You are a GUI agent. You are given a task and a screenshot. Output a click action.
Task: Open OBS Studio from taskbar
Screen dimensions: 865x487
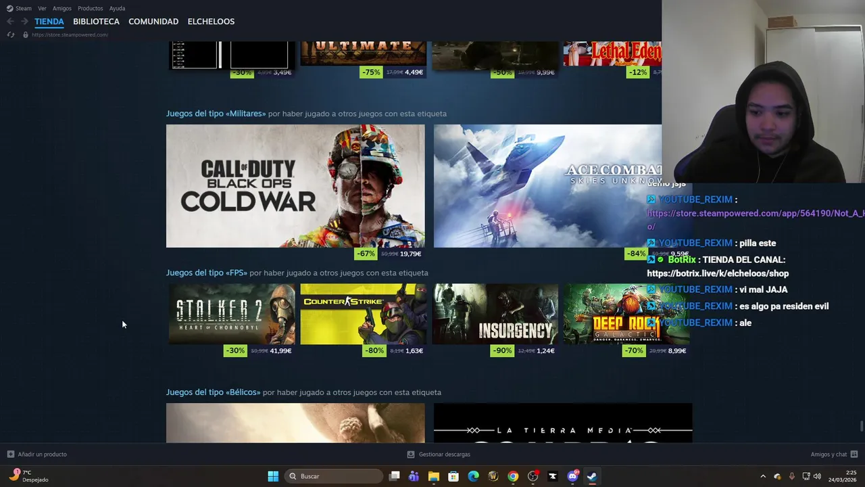tap(533, 476)
